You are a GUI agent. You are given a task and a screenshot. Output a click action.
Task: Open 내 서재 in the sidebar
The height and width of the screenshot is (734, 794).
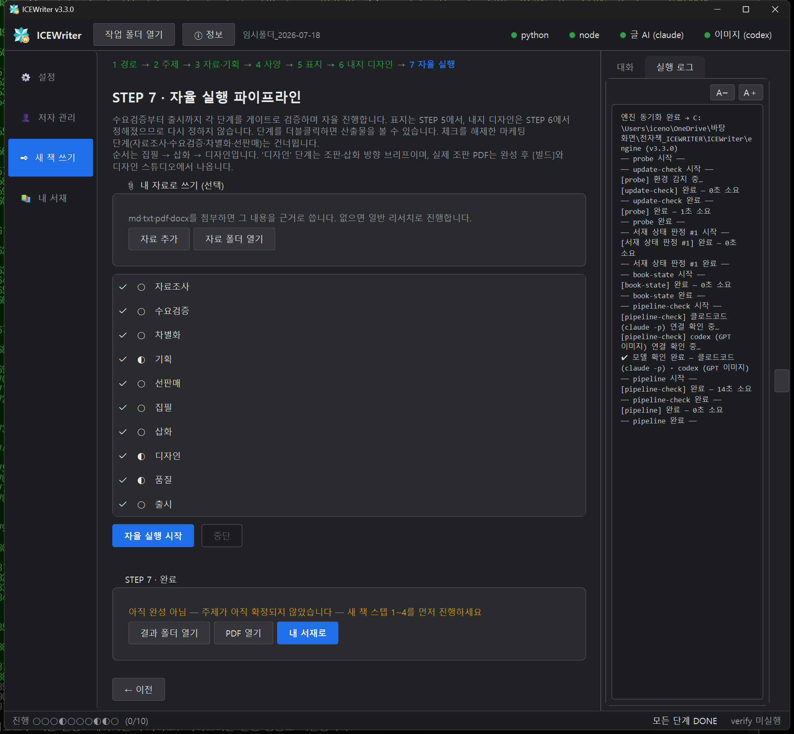coord(50,198)
